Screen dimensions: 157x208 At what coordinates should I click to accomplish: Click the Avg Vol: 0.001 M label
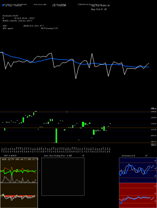coord(100,6)
